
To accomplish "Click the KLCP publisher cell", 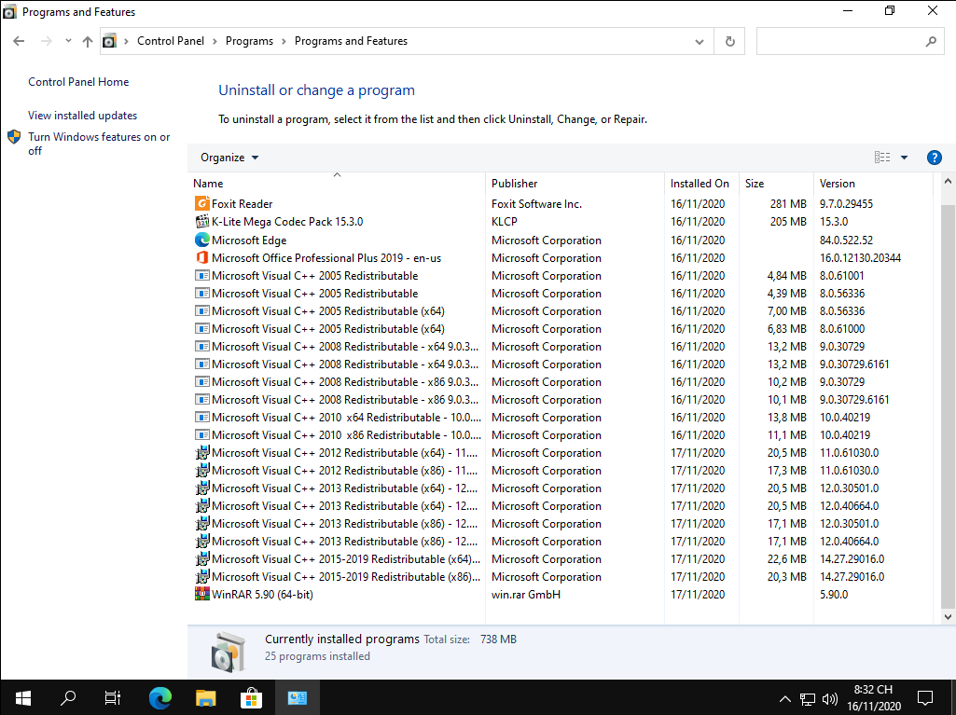I will click(505, 221).
